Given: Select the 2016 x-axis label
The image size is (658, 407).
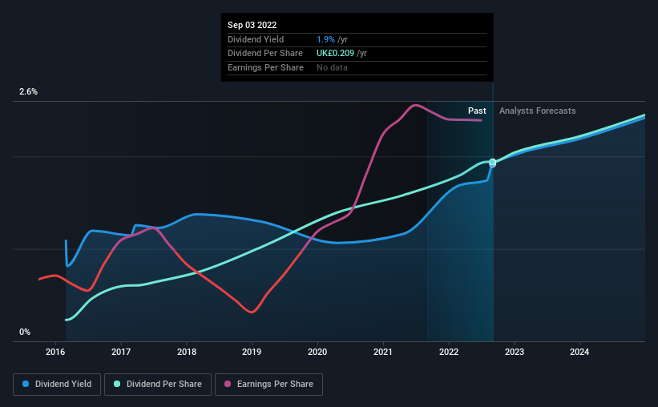Looking at the screenshot, I should pos(55,352).
